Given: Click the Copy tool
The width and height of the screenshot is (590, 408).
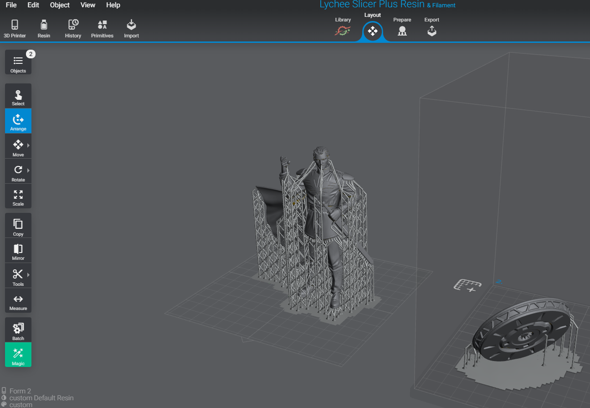Looking at the screenshot, I should tap(18, 227).
